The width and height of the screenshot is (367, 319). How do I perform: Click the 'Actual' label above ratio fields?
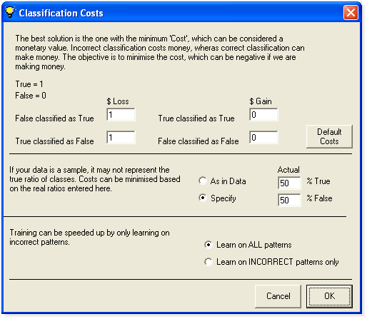point(288,170)
